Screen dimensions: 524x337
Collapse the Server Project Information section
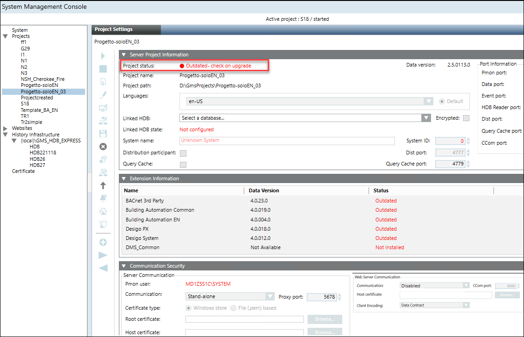tap(124, 55)
